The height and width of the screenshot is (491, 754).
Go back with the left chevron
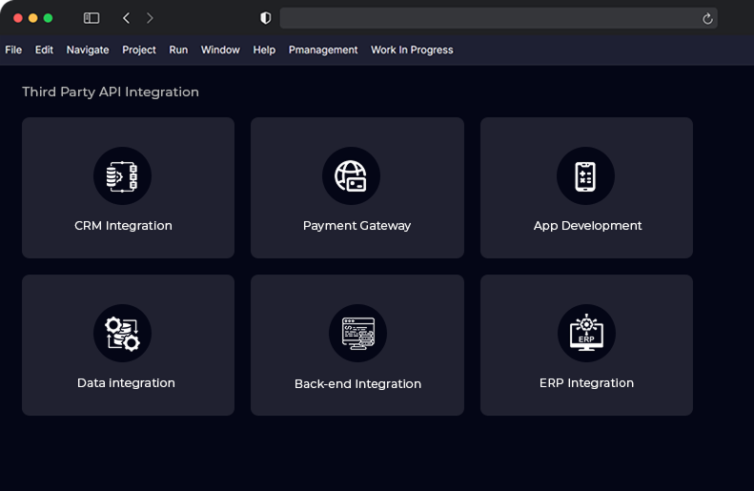[126, 18]
